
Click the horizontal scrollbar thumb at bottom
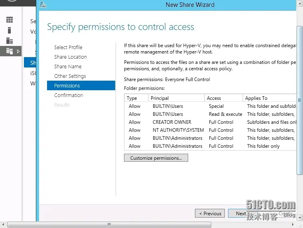pyautogui.click(x=109, y=224)
